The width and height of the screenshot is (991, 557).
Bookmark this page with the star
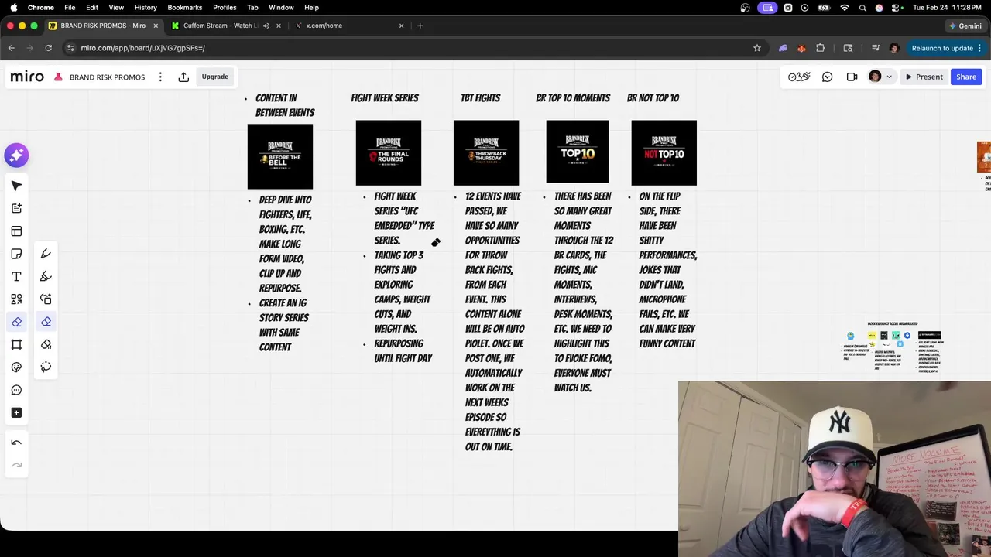[757, 48]
